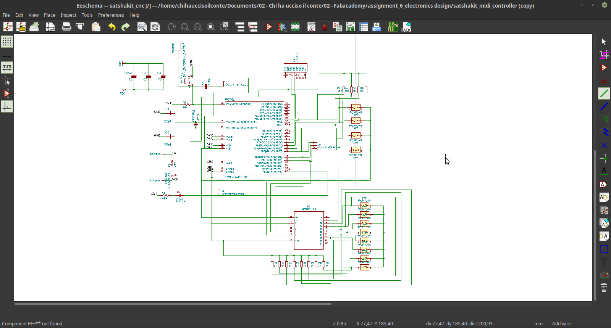611x328 pixels.
Task: Open the View menu
Action: 34,15
